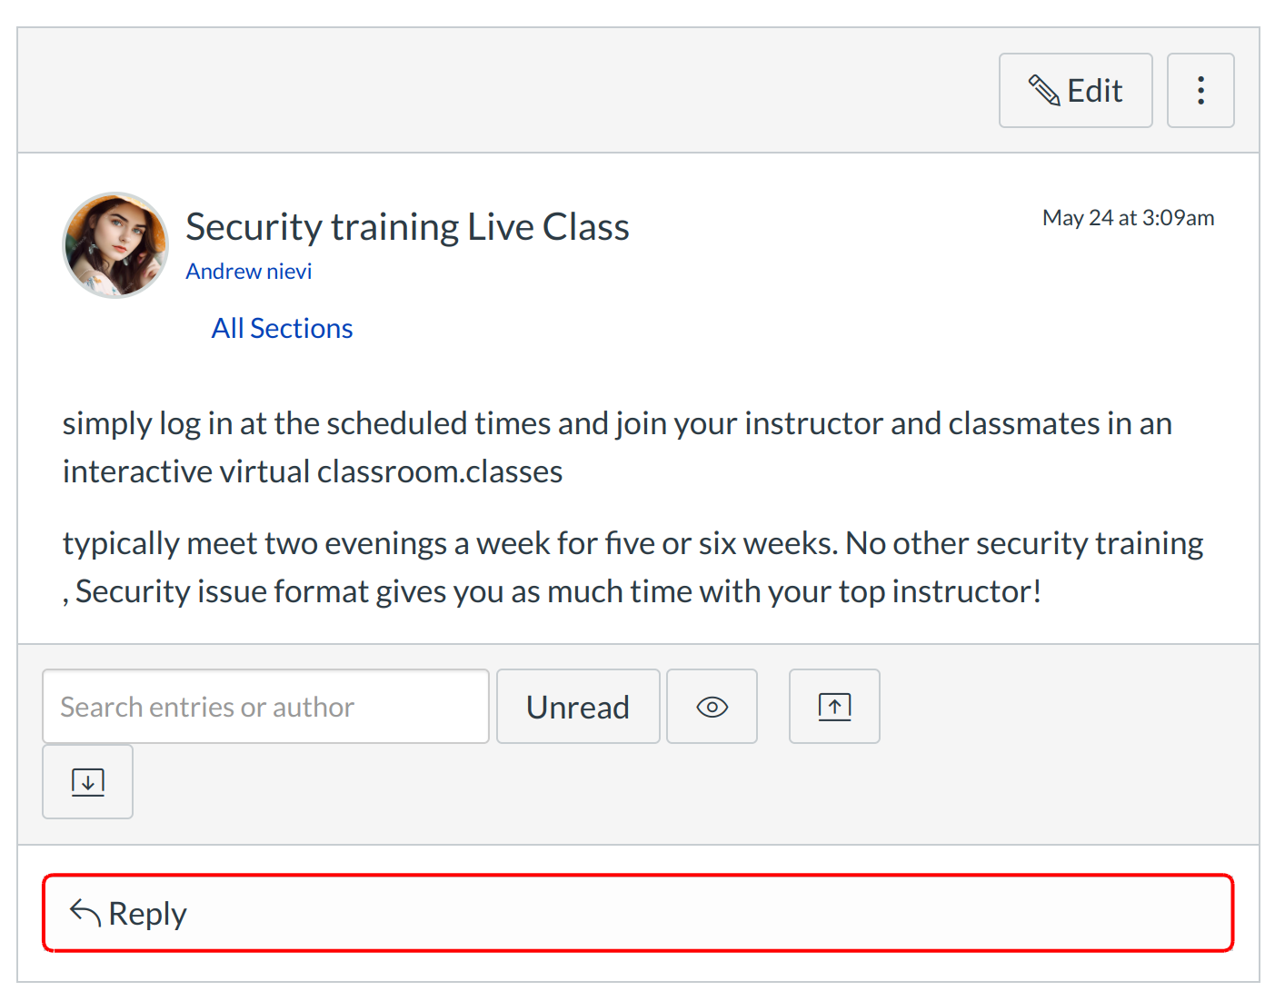The height and width of the screenshot is (1001, 1265).
Task: Click the line starting with 'simply log in'
Action: pyautogui.click(x=617, y=423)
